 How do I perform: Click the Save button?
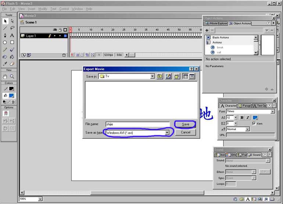click(x=185, y=124)
